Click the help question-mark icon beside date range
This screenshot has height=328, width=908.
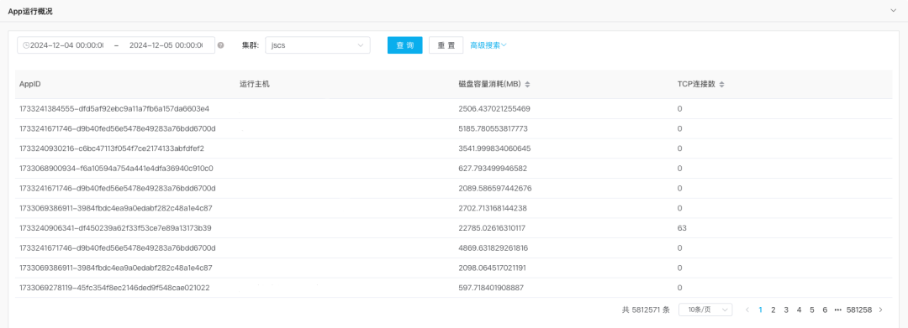tap(220, 45)
